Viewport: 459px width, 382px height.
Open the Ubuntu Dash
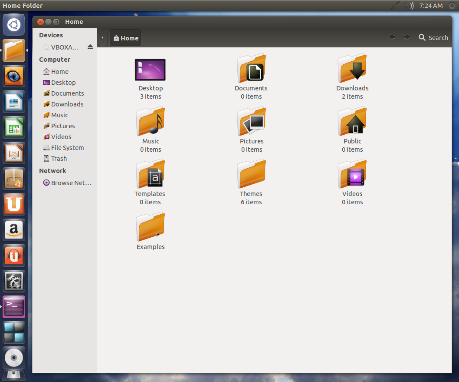click(x=13, y=25)
